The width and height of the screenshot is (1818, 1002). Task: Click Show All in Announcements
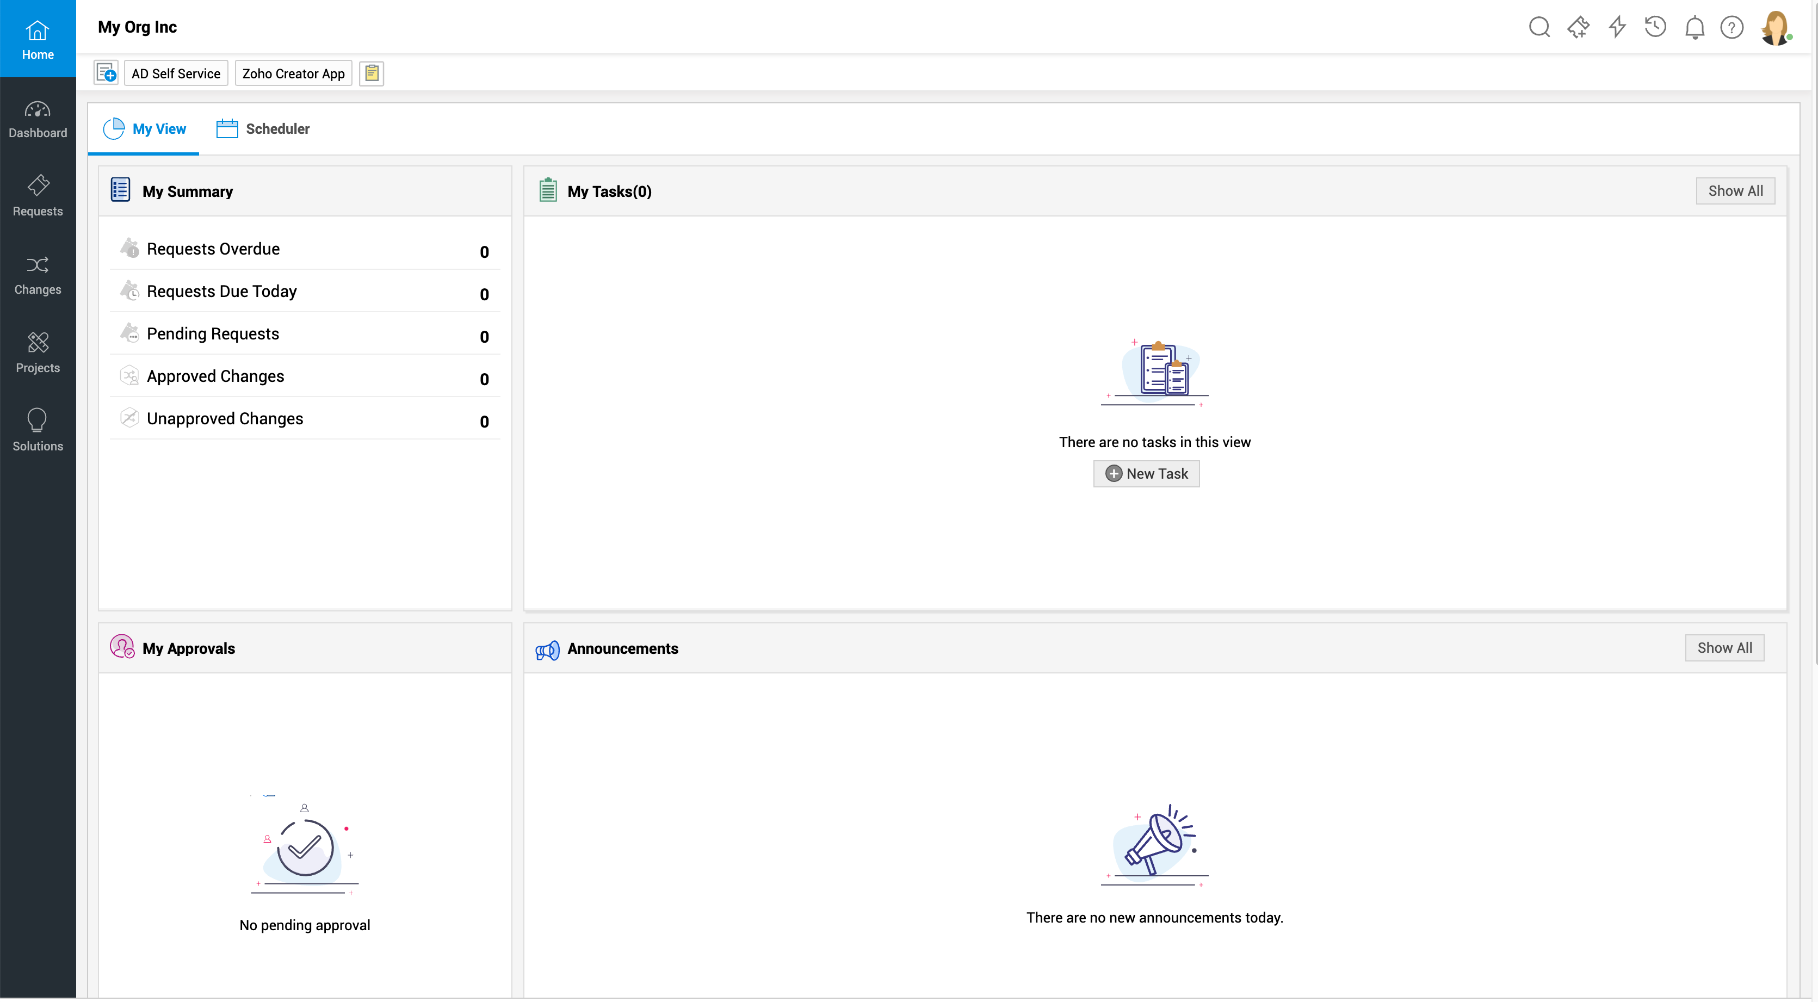click(x=1724, y=648)
